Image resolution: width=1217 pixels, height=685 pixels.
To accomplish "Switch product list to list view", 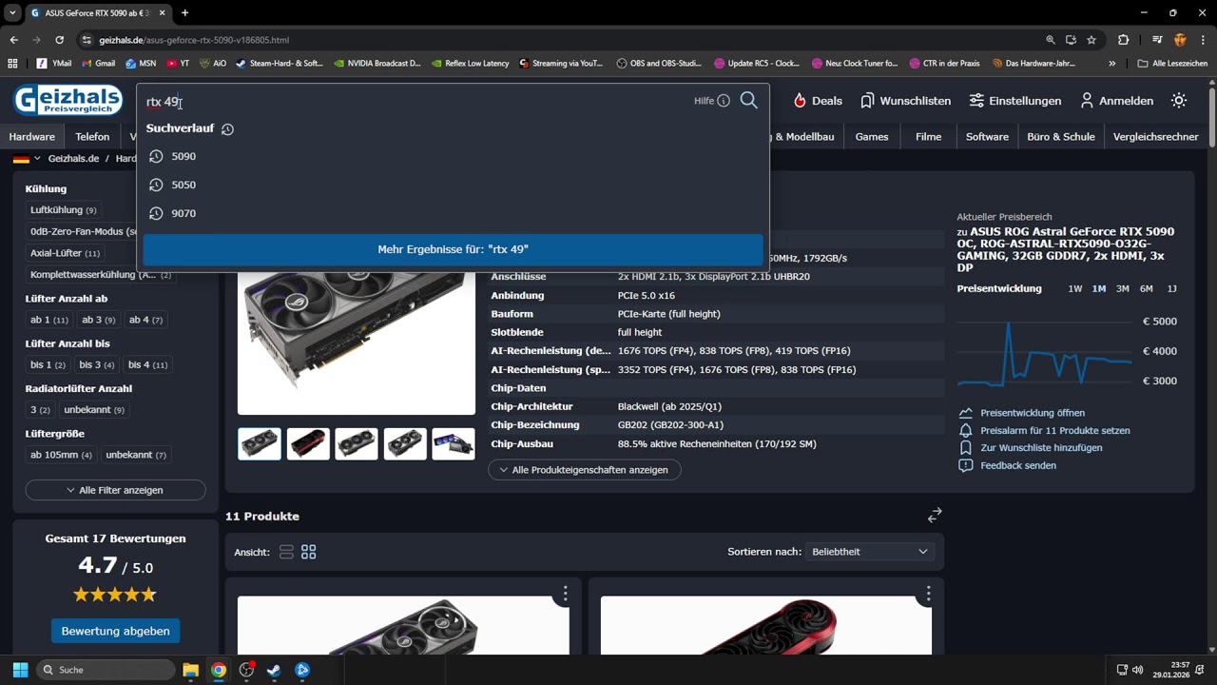I will click(x=286, y=552).
